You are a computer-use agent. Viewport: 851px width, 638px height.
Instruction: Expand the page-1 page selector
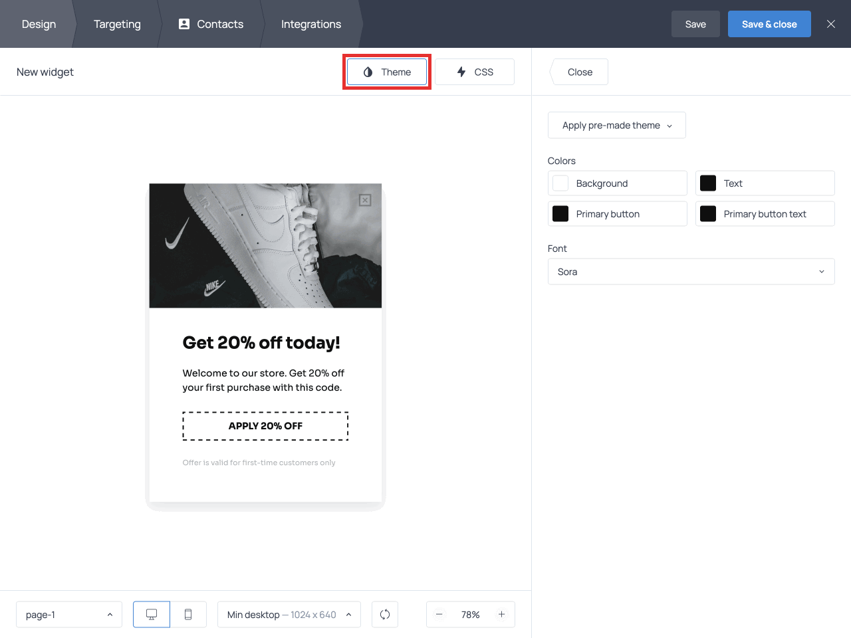pos(68,614)
